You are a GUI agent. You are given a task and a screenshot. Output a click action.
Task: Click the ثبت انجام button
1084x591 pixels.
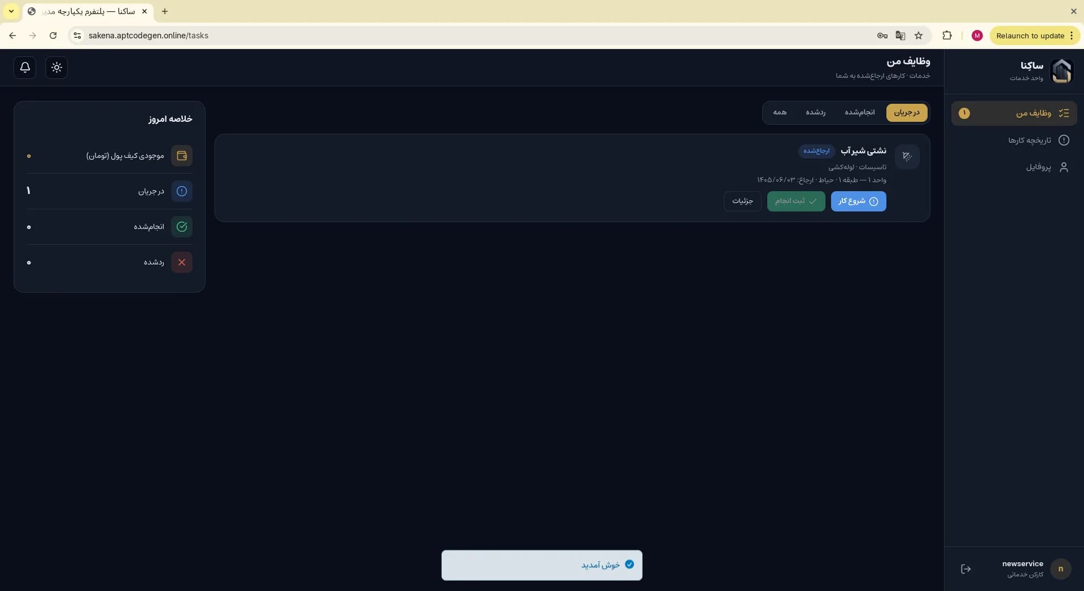coord(796,201)
